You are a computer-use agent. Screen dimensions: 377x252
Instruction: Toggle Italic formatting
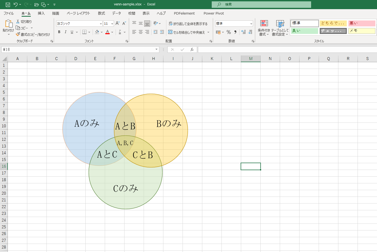point(65,32)
